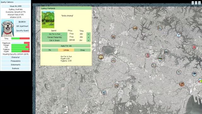Screen dimensions: 202x114
Task: Click the 'Inflation 5.31%' text
Action: click(x=15, y=17)
